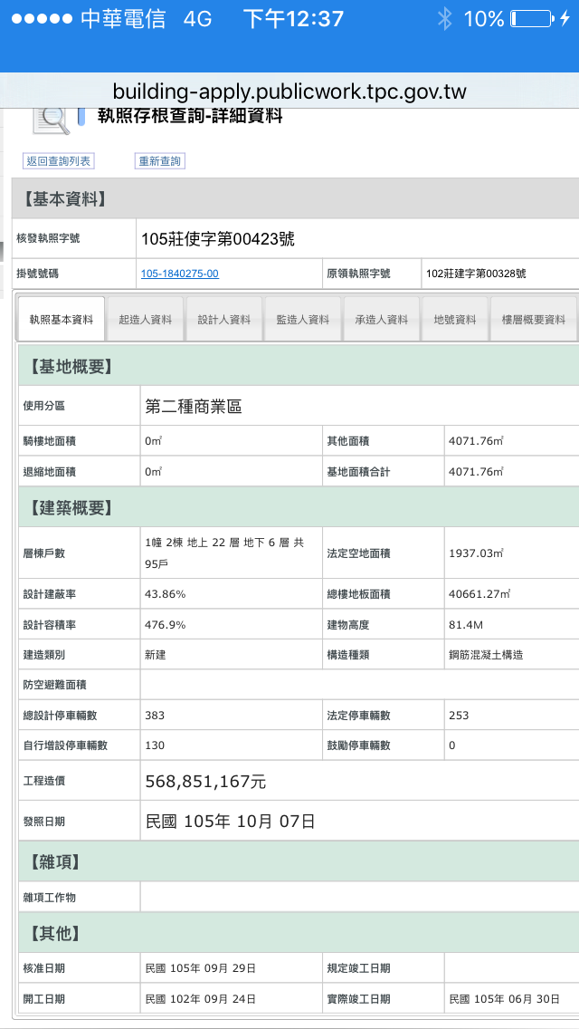Screen dimensions: 579x1029
Task: Select the 鼓勵停車輛數 value 0
Action: (451, 745)
